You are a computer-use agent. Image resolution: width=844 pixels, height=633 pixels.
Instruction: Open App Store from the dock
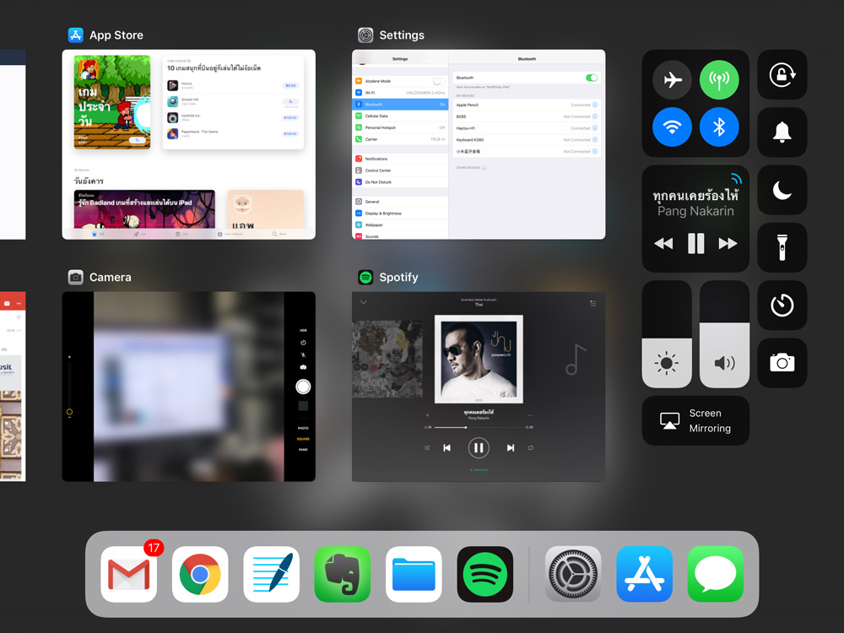pos(644,574)
